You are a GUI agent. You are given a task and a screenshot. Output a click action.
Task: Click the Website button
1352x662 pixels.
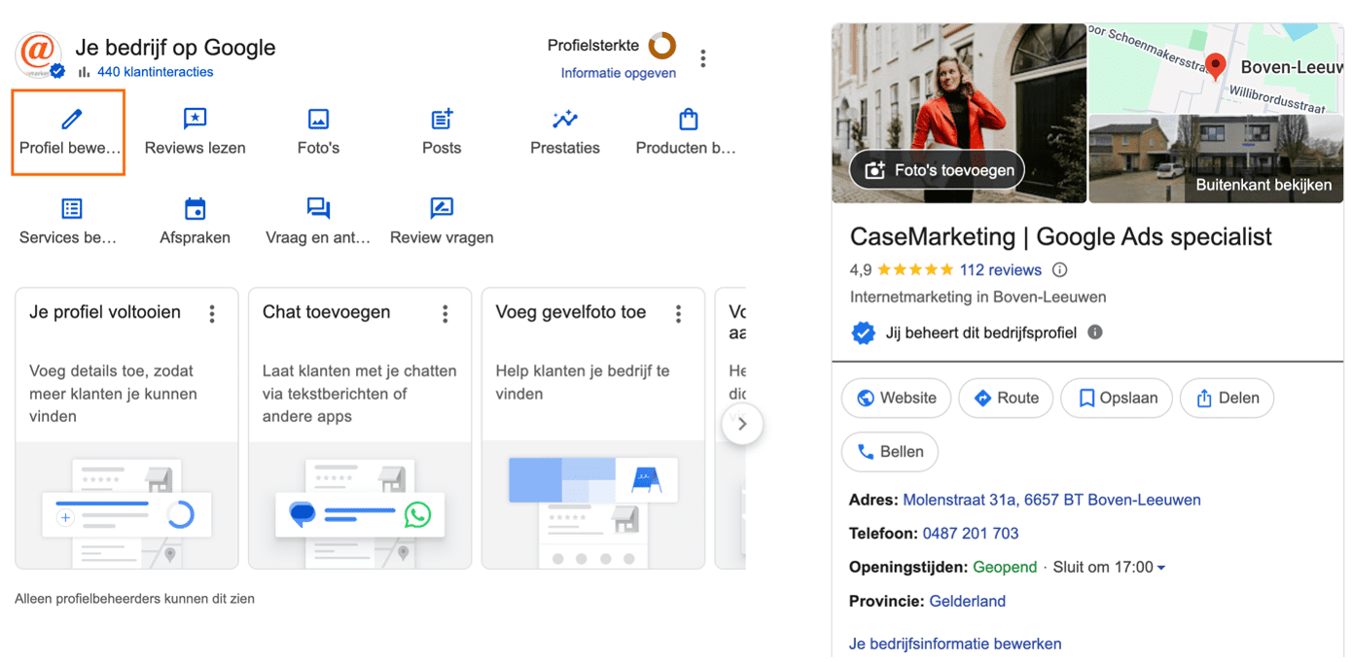tap(896, 398)
